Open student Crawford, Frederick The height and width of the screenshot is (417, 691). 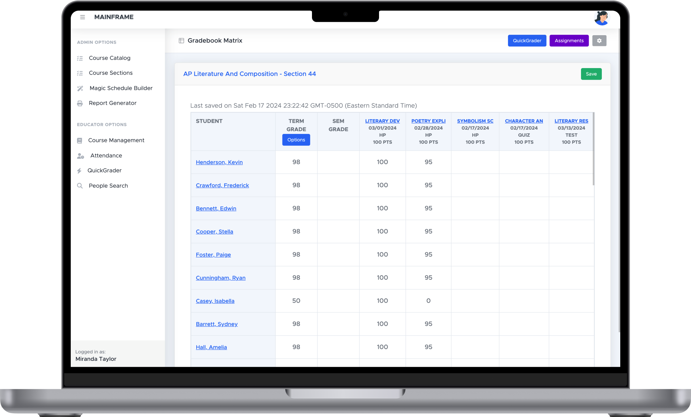click(222, 185)
